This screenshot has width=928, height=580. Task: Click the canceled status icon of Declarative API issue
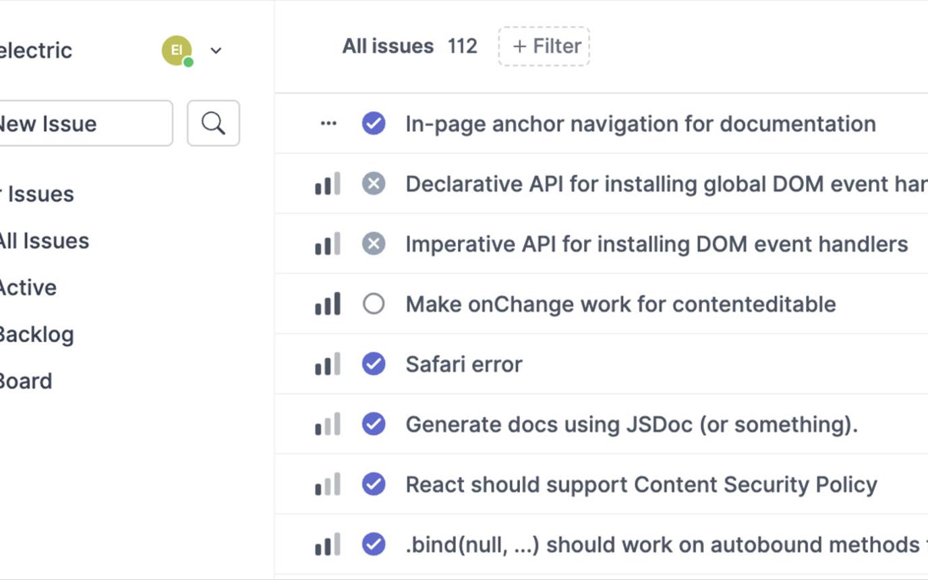[x=374, y=183]
